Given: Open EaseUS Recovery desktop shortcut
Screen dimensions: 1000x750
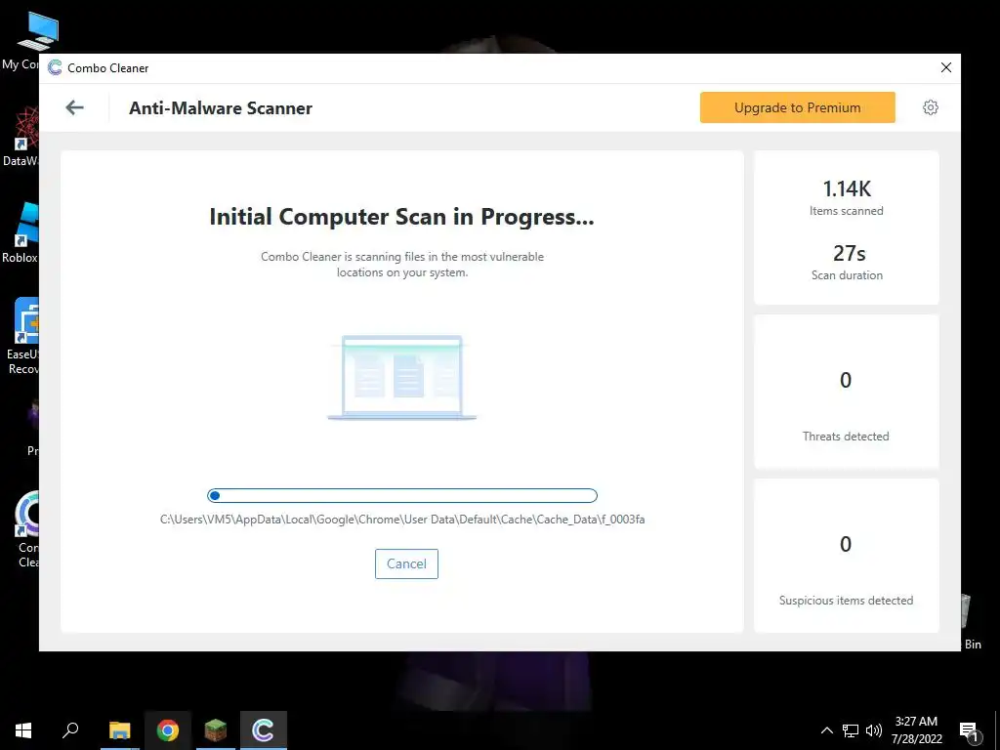Looking at the screenshot, I should click(23, 337).
